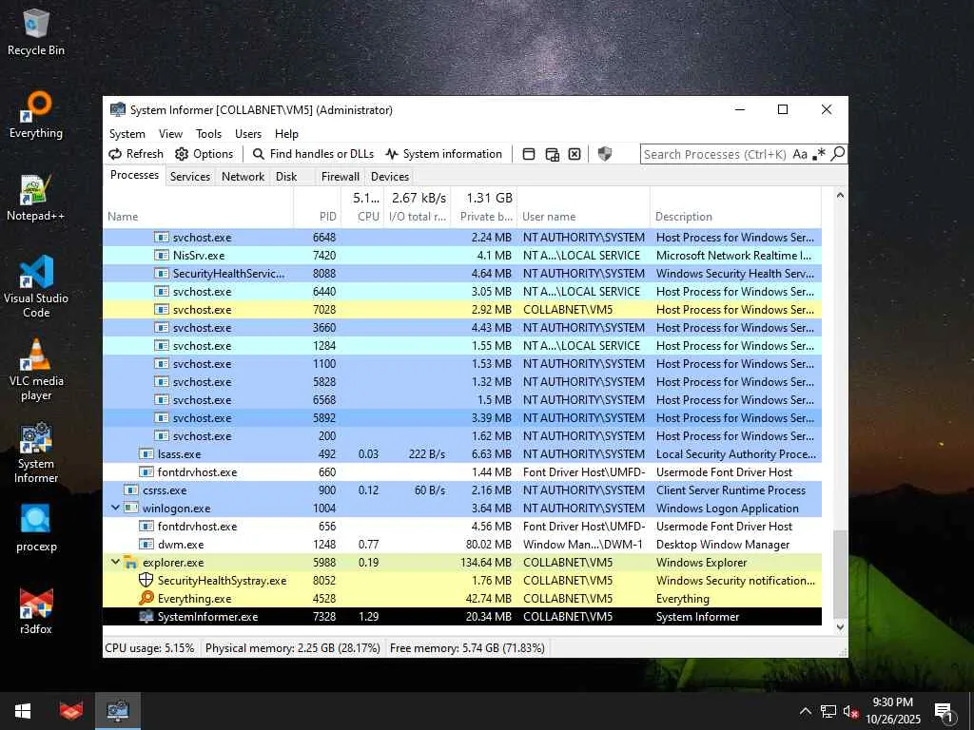Show hidden tray icons chevron
974x730 pixels.
(x=805, y=711)
